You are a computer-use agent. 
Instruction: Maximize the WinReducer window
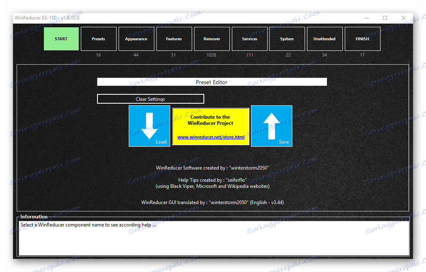[x=385, y=18]
